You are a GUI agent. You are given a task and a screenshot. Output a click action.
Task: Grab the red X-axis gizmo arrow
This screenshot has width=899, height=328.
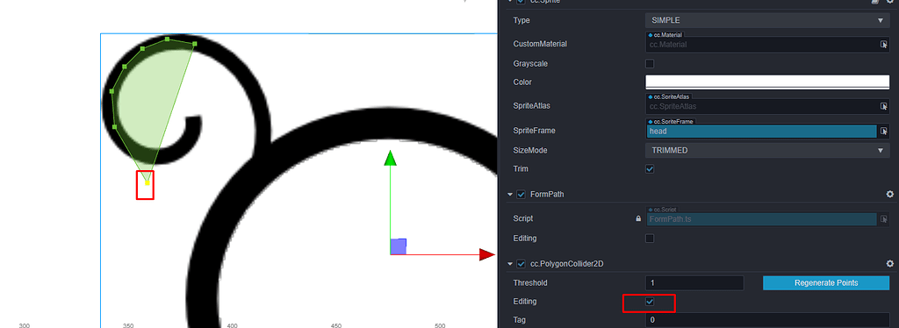coord(486,254)
